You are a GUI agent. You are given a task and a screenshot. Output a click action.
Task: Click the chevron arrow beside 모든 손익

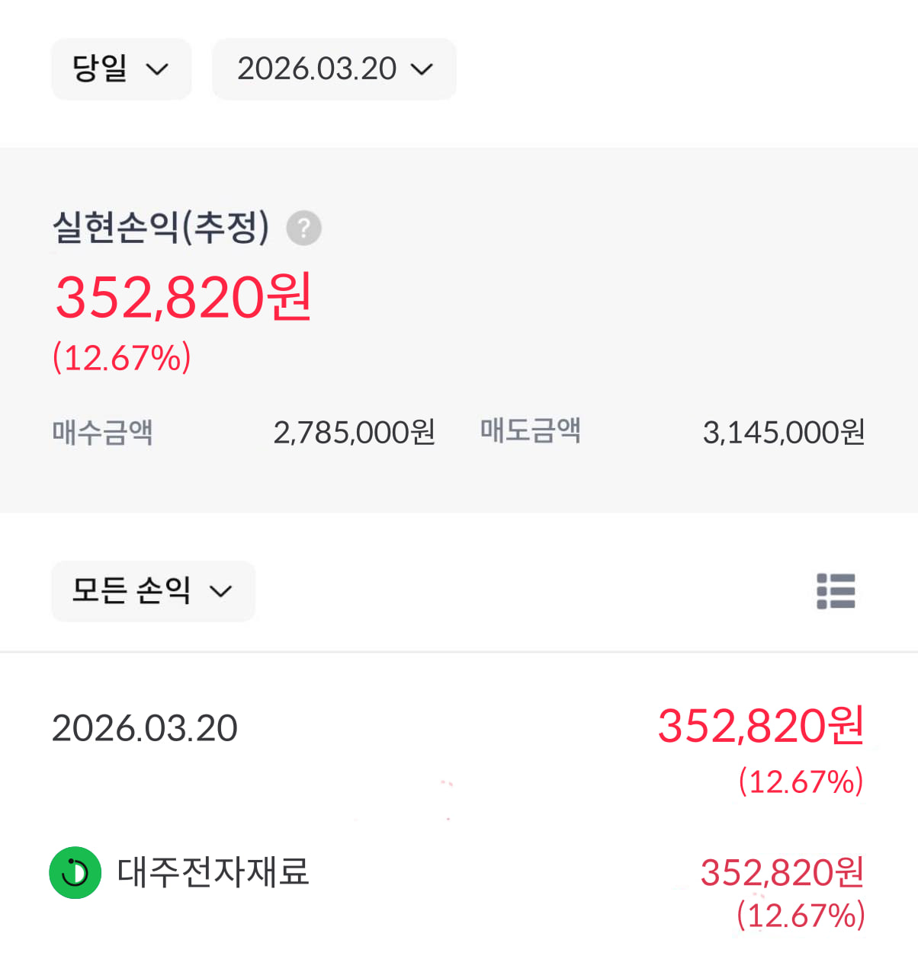(221, 592)
